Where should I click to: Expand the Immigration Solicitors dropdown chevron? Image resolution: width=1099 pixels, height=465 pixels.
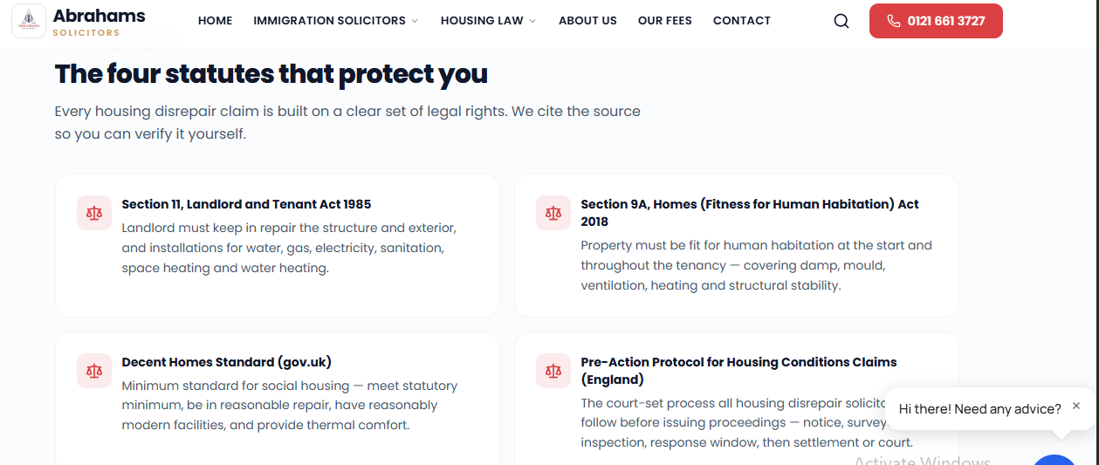click(x=415, y=21)
